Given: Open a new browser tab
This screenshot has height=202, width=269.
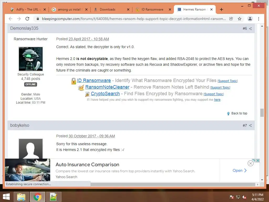Looking at the screenshot, I should point(221,9).
